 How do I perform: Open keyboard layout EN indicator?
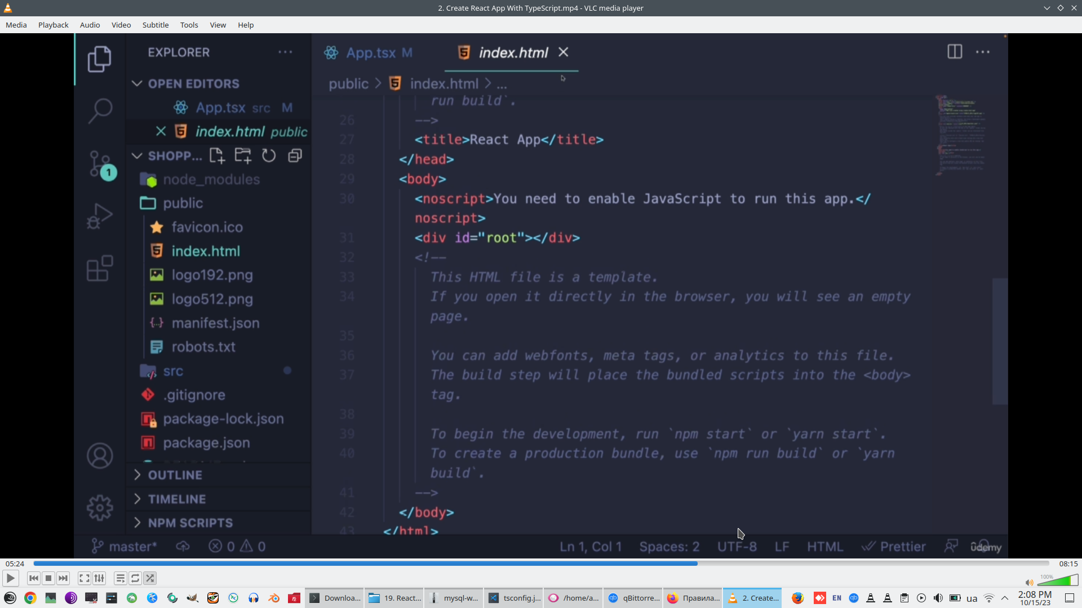click(x=837, y=598)
